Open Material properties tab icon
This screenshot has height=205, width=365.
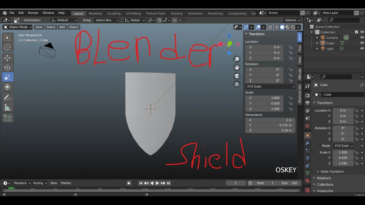307,181
